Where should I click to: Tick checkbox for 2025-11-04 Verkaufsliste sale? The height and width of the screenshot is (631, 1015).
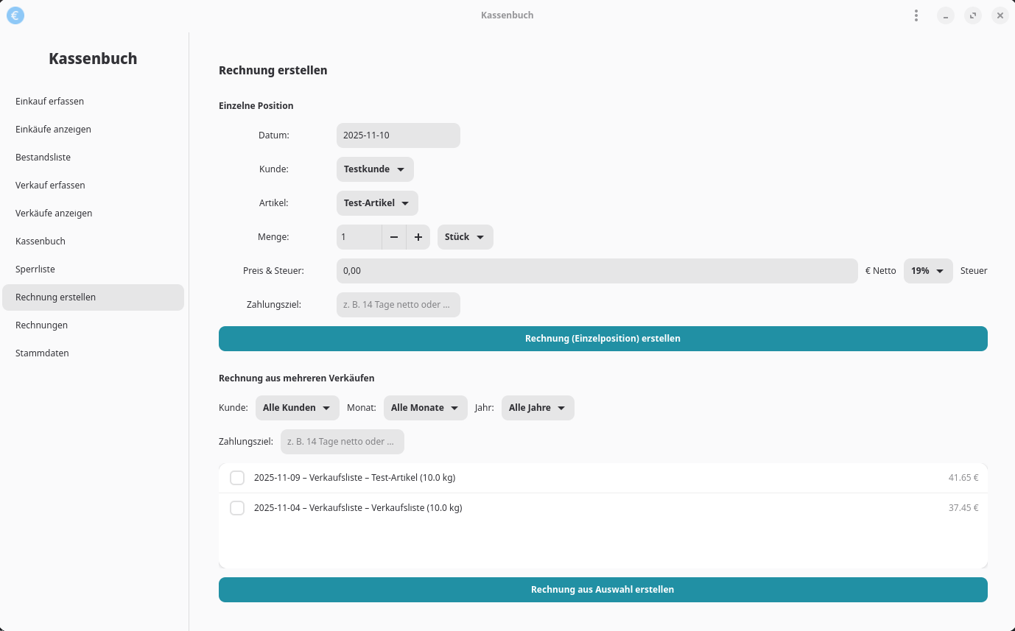pos(237,508)
